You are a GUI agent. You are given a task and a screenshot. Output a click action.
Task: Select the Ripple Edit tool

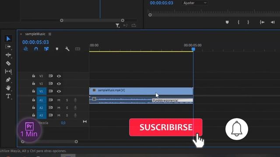click(8, 55)
